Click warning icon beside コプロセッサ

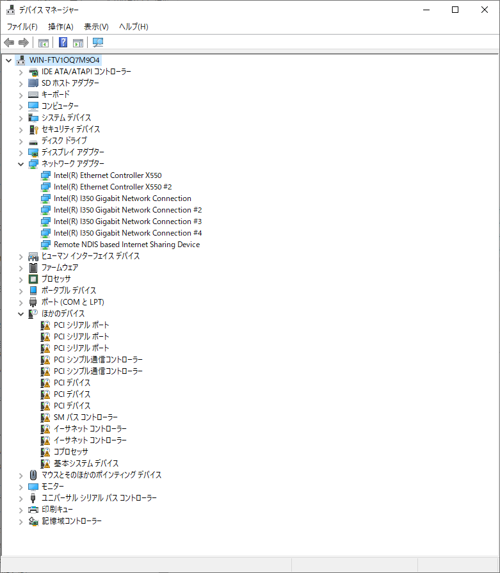[x=45, y=452]
